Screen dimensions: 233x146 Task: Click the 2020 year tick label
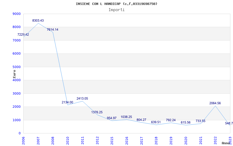pos(186,141)
